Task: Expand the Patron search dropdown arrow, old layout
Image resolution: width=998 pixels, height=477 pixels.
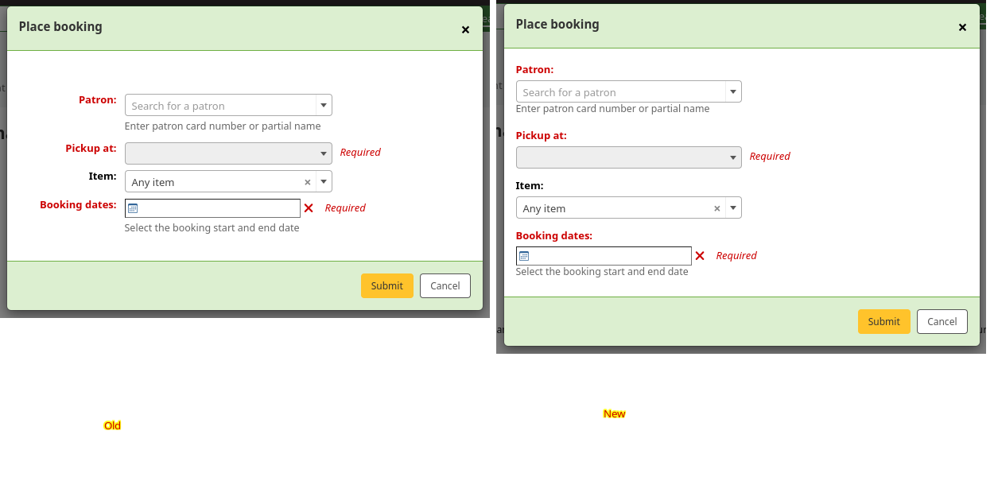Action: click(323, 105)
